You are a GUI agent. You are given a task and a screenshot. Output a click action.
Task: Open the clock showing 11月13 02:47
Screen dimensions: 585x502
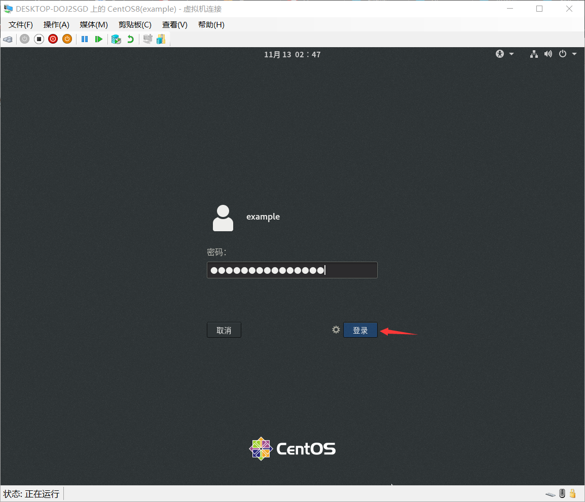point(292,54)
